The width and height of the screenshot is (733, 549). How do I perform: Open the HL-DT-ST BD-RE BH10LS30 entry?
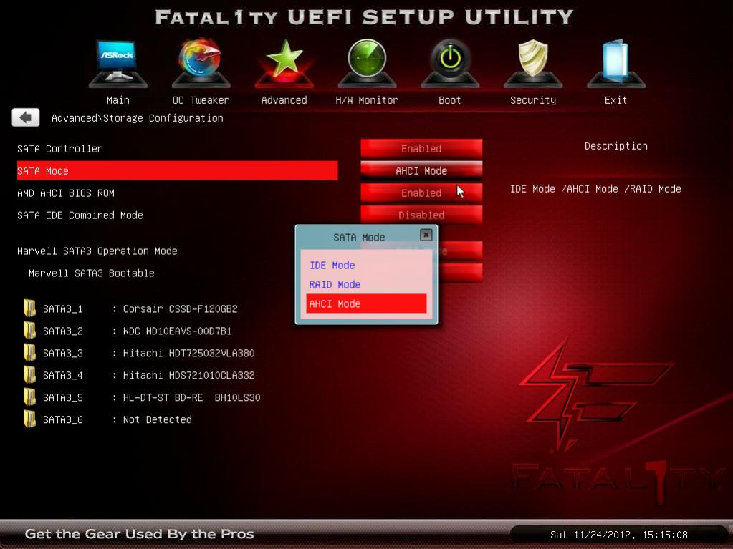[x=191, y=397]
